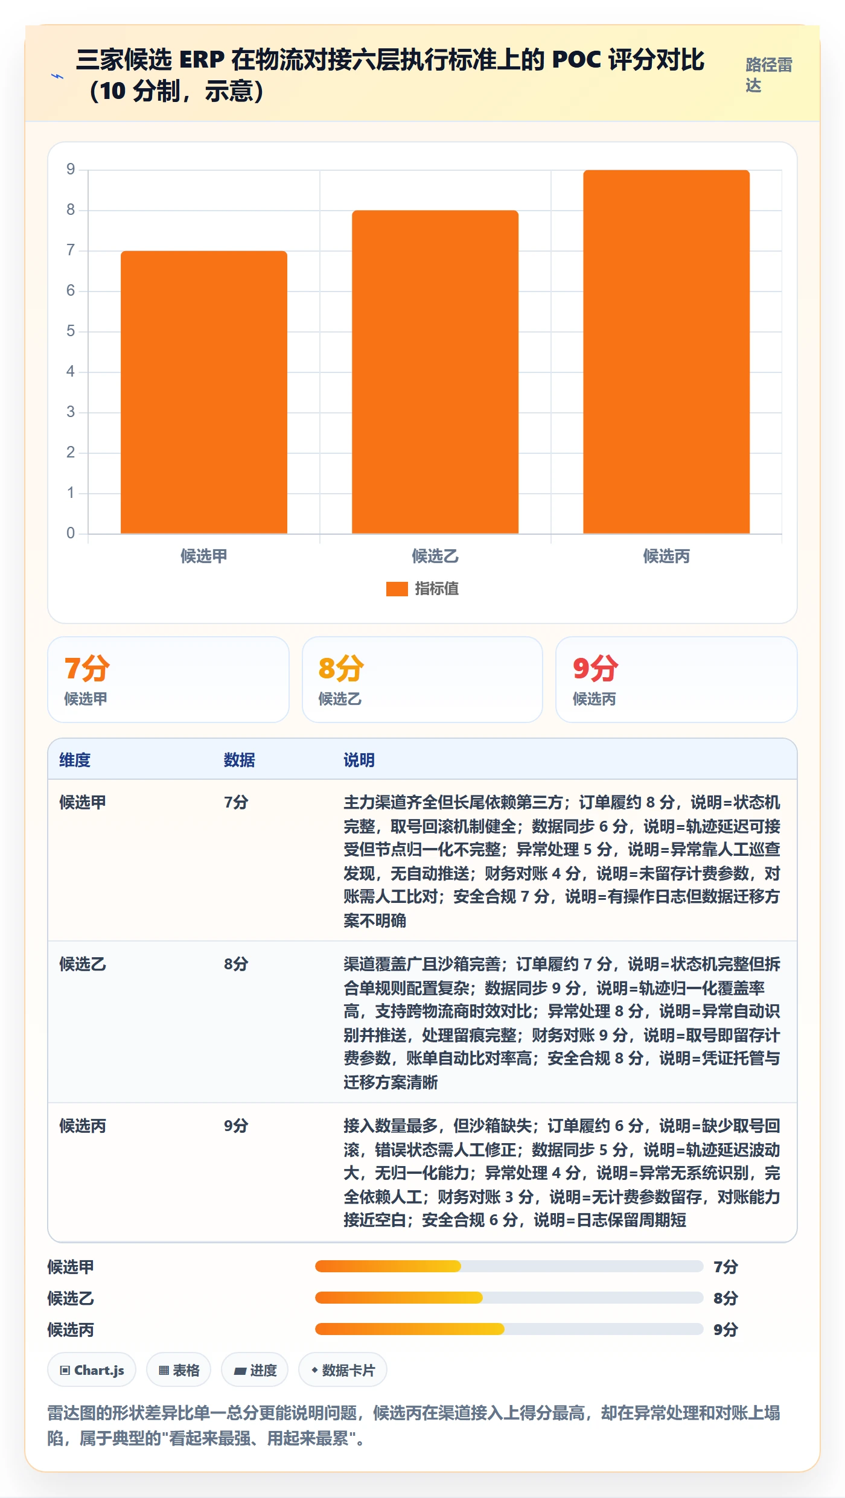Image resolution: width=845 pixels, height=1498 pixels.
Task: Select the 候选甲 cell in the table
Action: tap(83, 802)
